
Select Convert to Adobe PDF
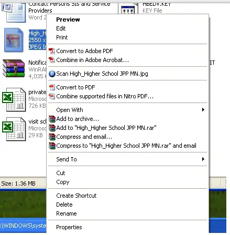click(x=84, y=51)
